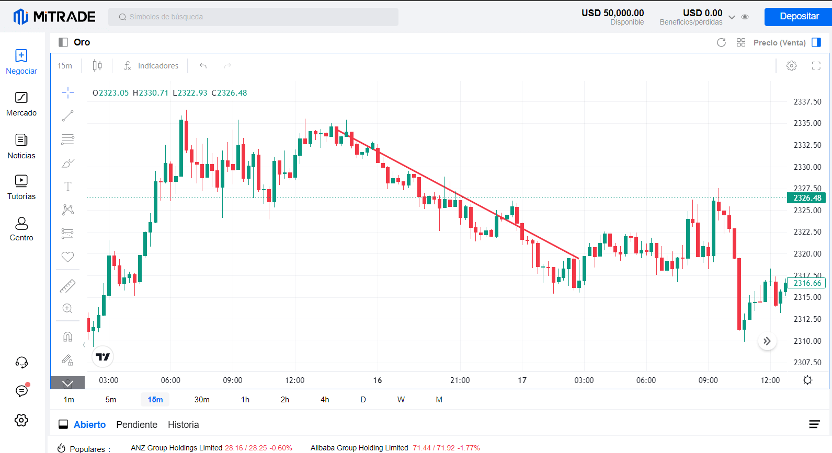The height and width of the screenshot is (453, 832).
Task: Open the text annotation tool
Action: tap(67, 187)
